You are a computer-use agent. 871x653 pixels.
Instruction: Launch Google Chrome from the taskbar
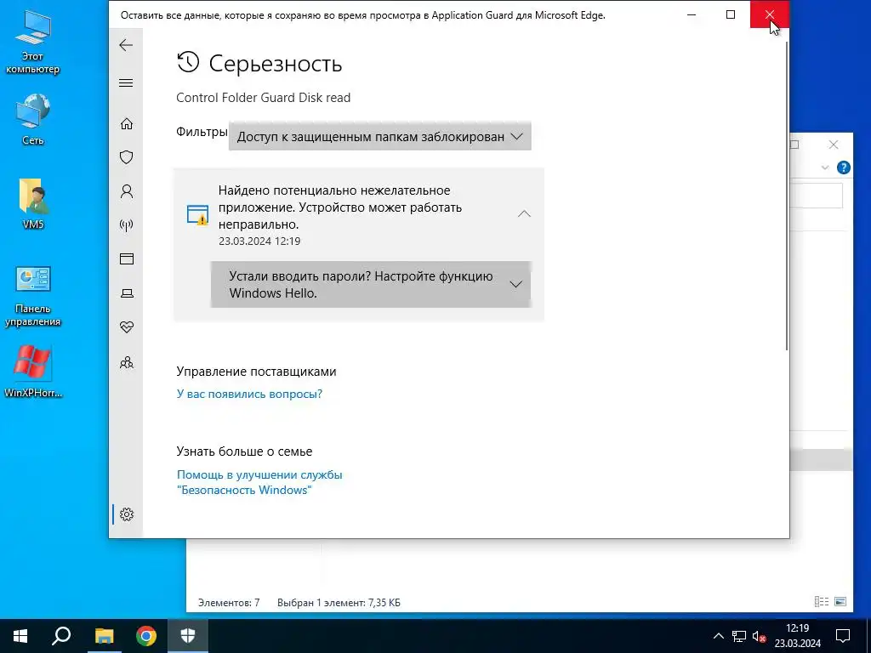[x=146, y=636]
